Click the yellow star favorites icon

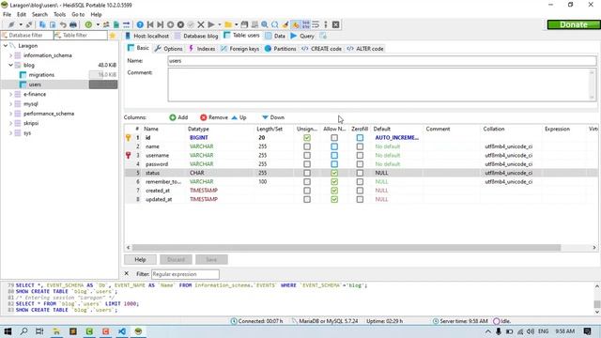(113, 36)
